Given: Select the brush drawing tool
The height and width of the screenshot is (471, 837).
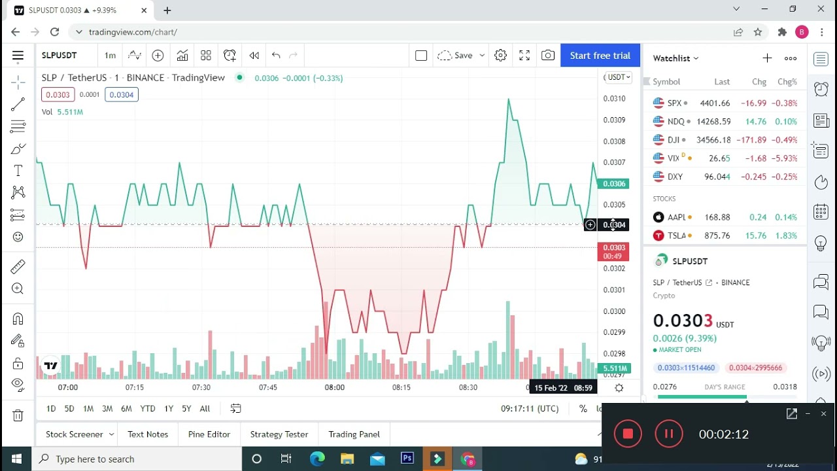Looking at the screenshot, I should coord(18,148).
